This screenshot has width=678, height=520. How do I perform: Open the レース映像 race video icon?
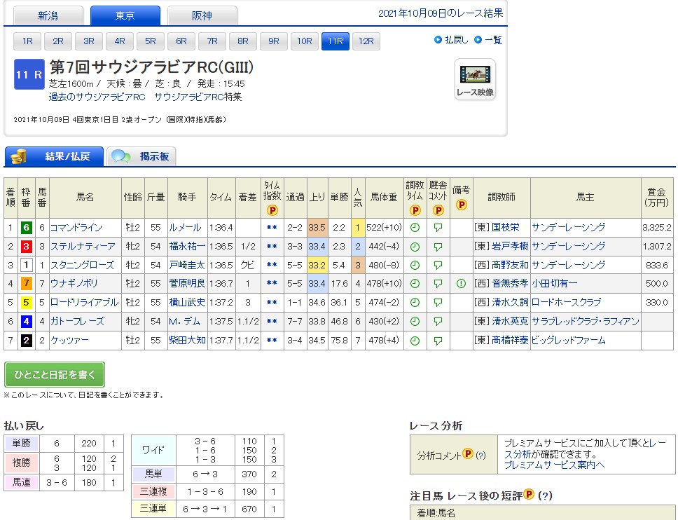pos(475,79)
